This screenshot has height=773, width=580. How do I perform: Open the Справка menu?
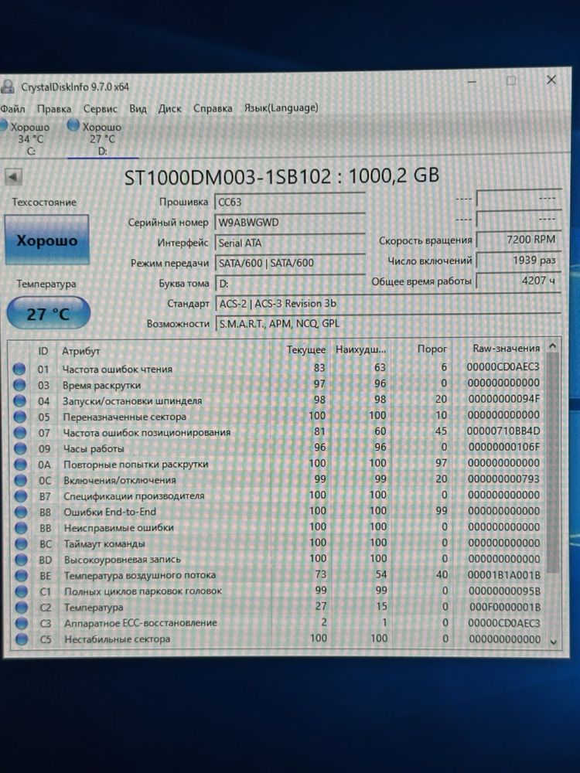point(213,108)
